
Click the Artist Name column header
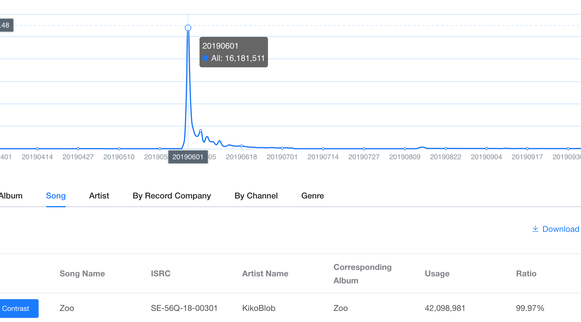(x=265, y=273)
